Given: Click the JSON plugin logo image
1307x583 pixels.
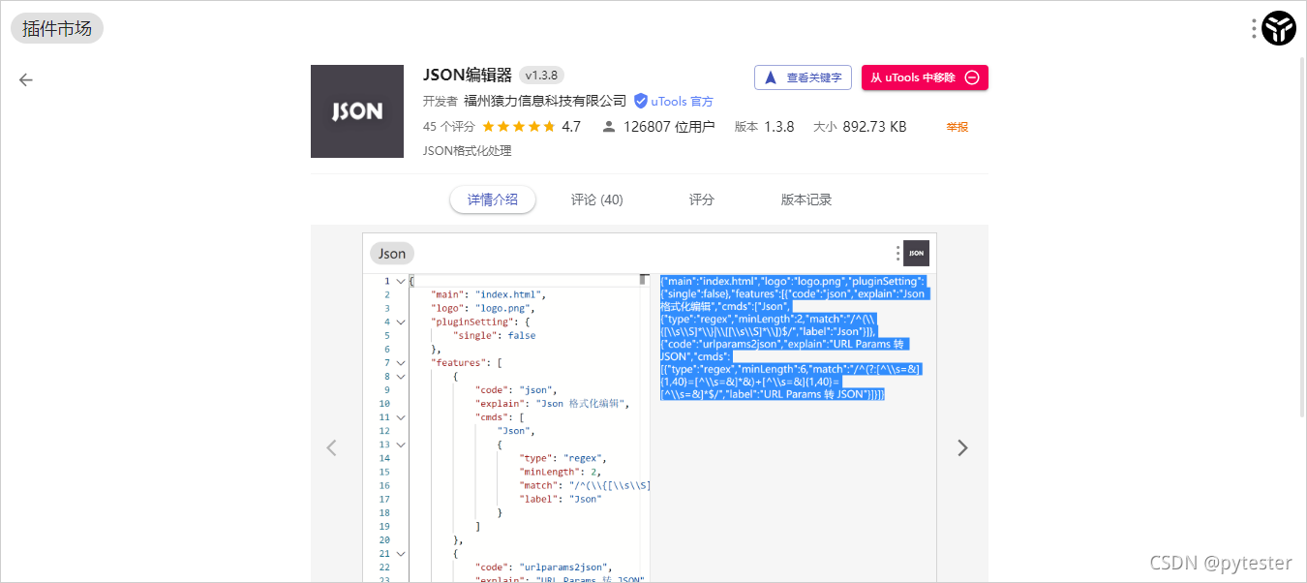Looking at the screenshot, I should pyautogui.click(x=357, y=111).
